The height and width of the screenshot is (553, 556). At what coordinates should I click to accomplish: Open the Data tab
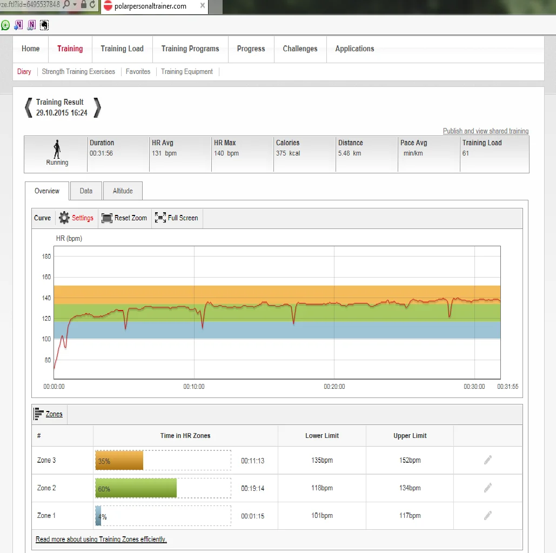(x=86, y=191)
